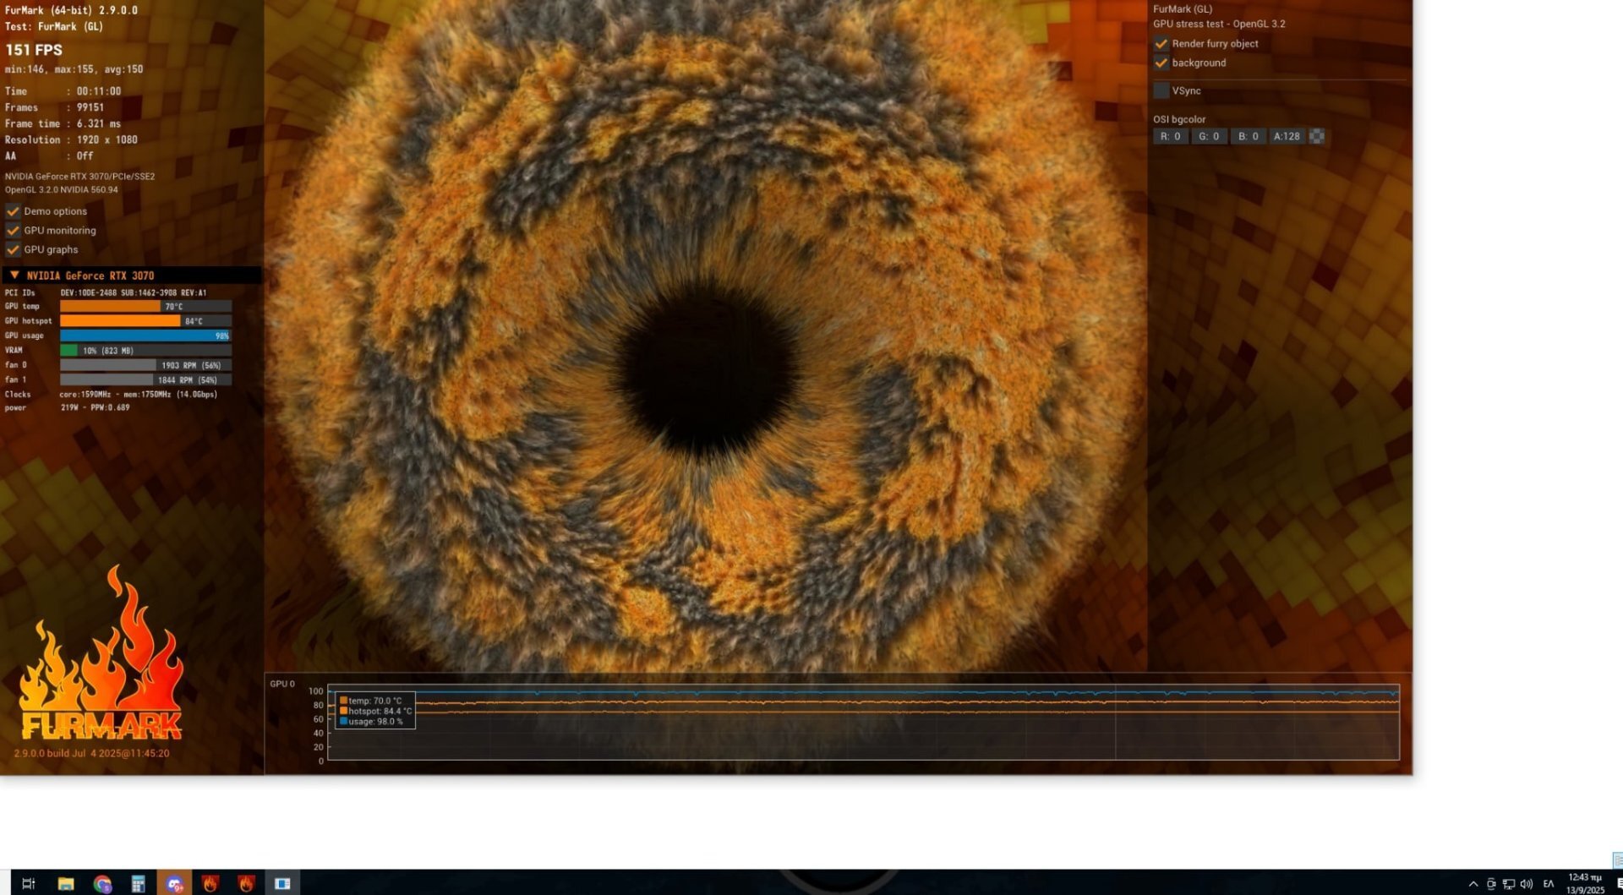Click the 'temp: 70.0 °C' graph legend entry
Screen dimensions: 1623x895
tap(371, 701)
